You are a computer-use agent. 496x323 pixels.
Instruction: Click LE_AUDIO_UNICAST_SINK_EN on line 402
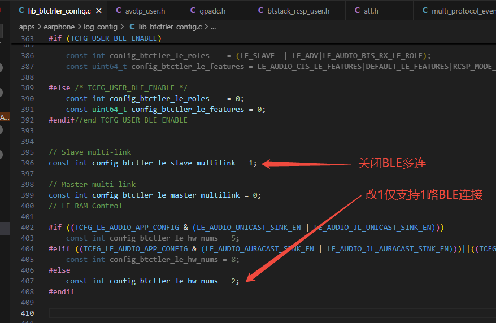coord(249,228)
